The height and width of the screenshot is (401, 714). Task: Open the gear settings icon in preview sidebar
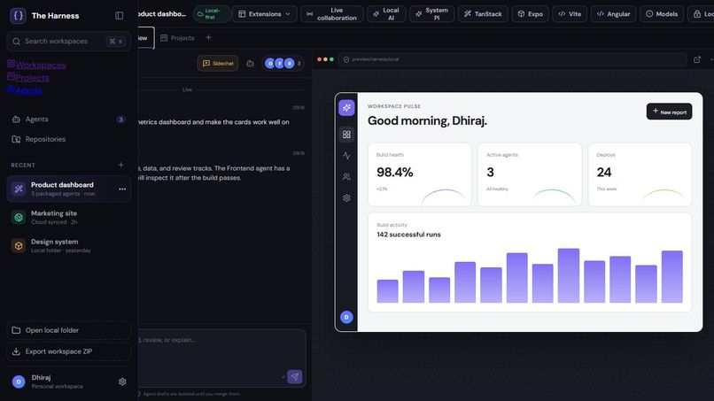click(x=346, y=198)
